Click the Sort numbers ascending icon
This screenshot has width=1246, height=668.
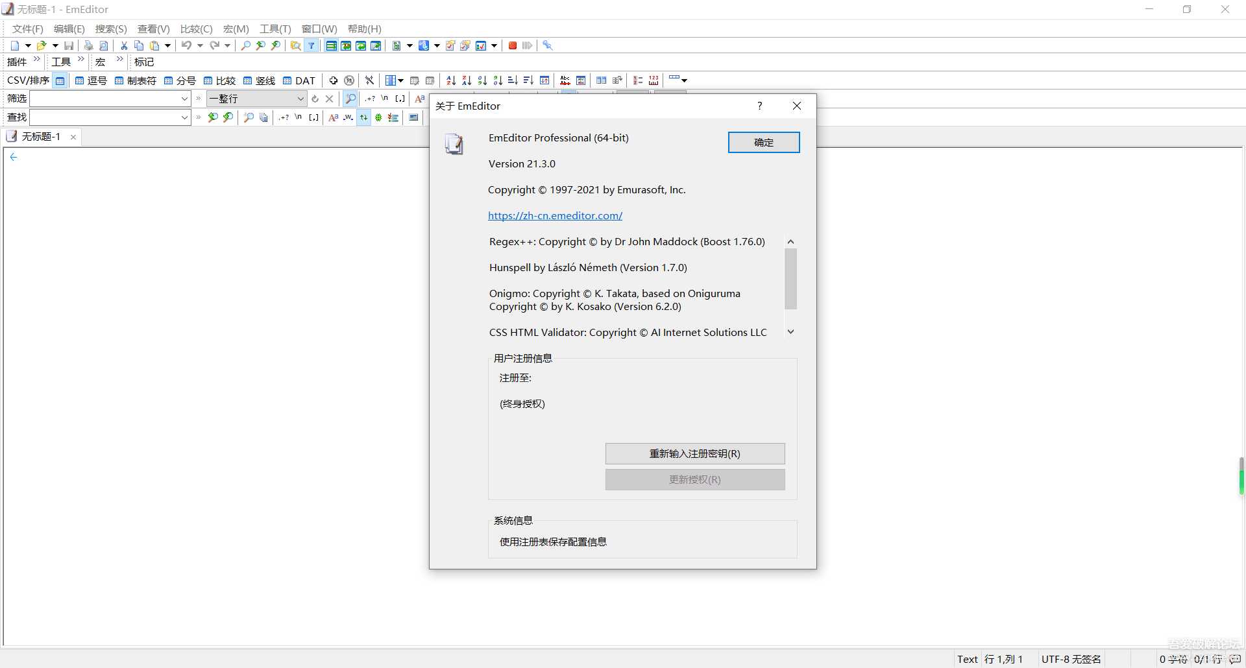[x=482, y=80]
